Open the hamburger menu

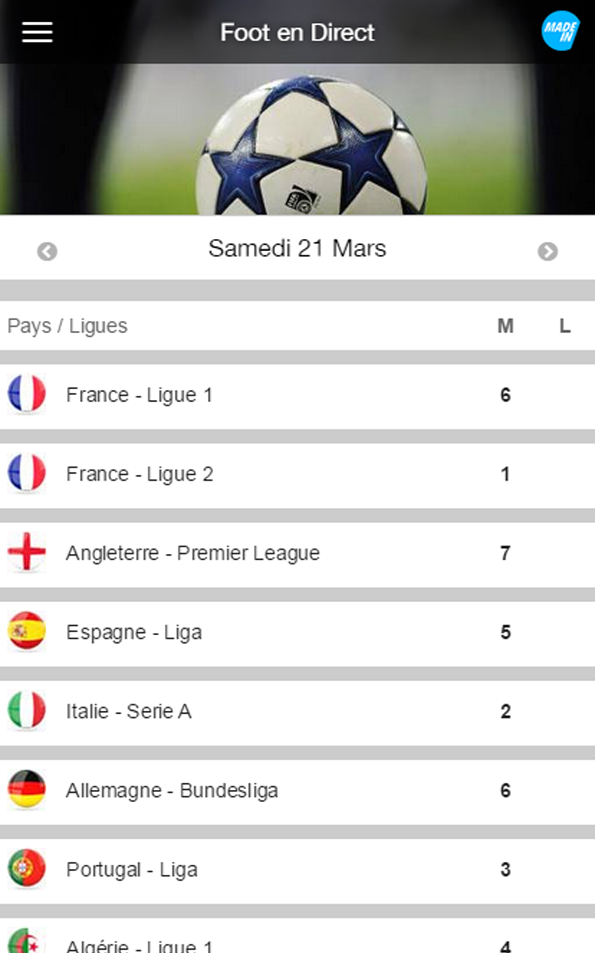pyautogui.click(x=37, y=32)
